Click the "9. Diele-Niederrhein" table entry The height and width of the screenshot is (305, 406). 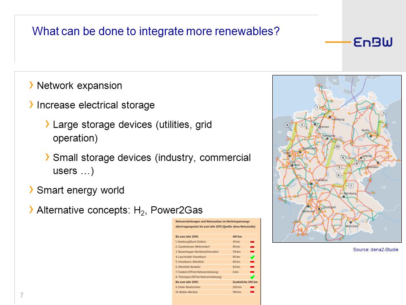click(x=188, y=287)
